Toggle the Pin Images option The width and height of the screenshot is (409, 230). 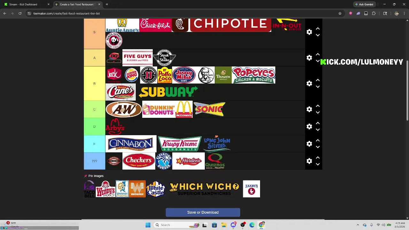pyautogui.click(x=94, y=176)
